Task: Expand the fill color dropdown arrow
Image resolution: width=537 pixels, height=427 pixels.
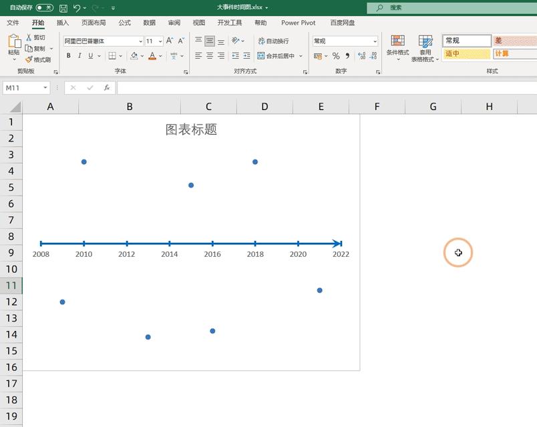Action: coord(142,56)
